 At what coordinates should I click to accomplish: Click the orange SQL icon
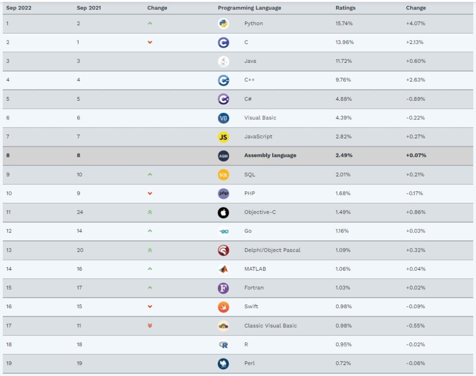[x=224, y=175]
